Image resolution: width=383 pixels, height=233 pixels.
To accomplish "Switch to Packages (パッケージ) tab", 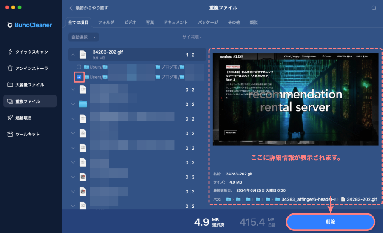I will coord(208,23).
